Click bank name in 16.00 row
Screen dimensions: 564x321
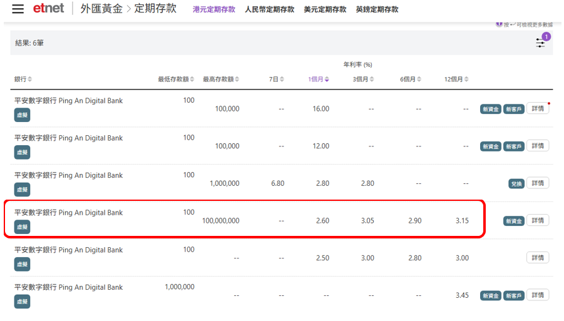point(68,101)
